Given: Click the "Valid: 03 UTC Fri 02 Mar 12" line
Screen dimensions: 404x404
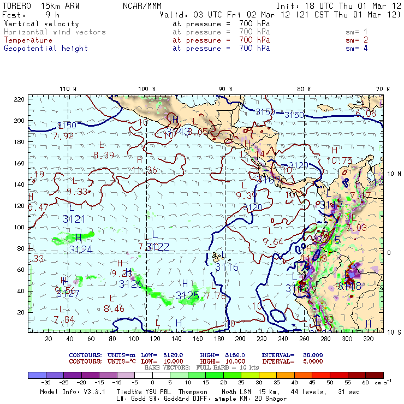Looking at the screenshot, I should tap(225, 15).
